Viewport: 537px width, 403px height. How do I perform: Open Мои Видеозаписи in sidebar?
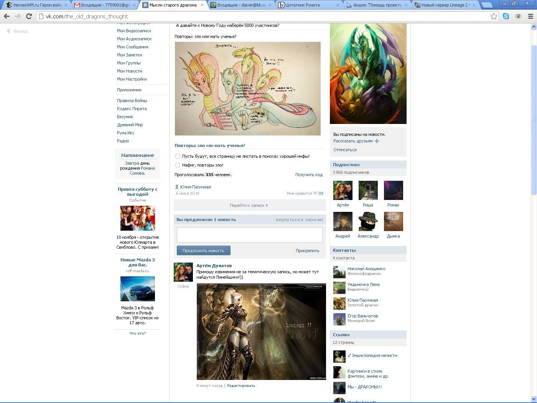pos(134,31)
